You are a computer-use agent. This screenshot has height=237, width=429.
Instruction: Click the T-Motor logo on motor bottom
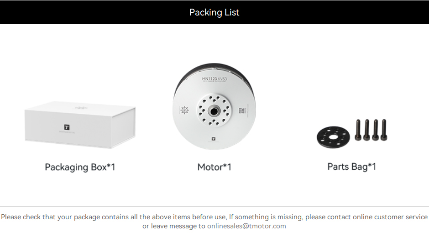click(x=214, y=139)
